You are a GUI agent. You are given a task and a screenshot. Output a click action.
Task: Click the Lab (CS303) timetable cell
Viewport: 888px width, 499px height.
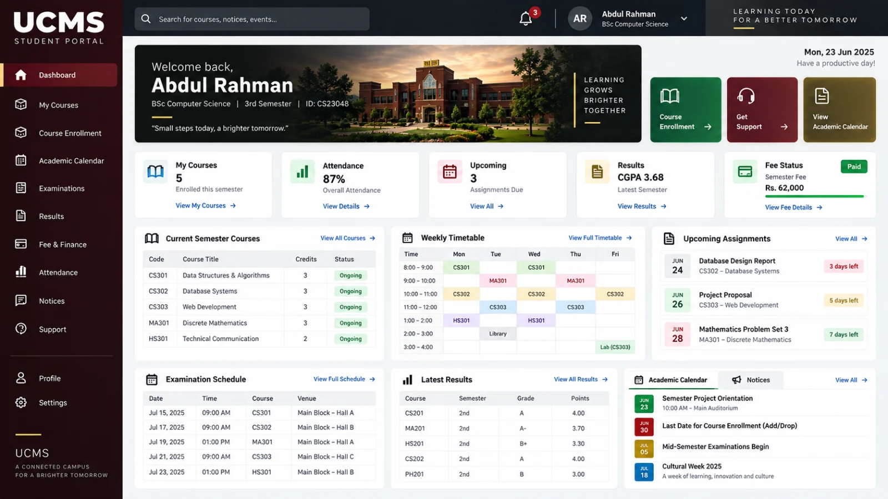tap(615, 347)
